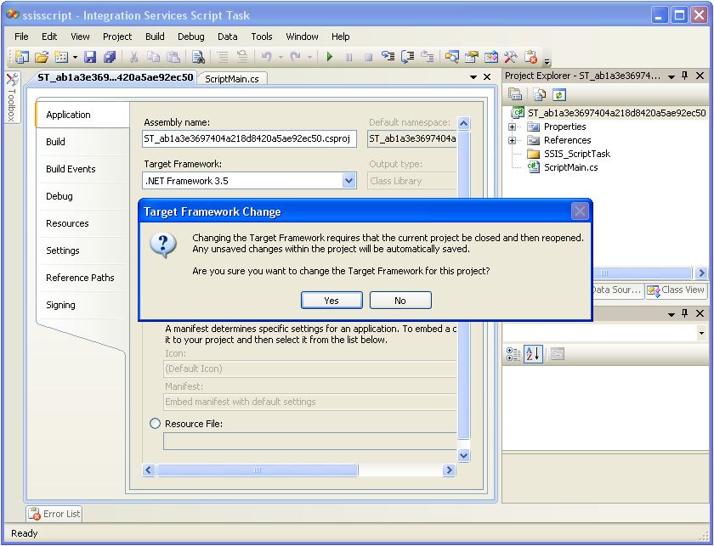Select the SSIS_ScriptTask folder
714x546 pixels.
pos(577,154)
